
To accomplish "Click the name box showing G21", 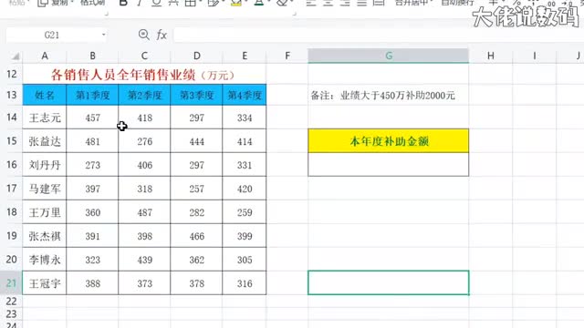I will click(51, 35).
